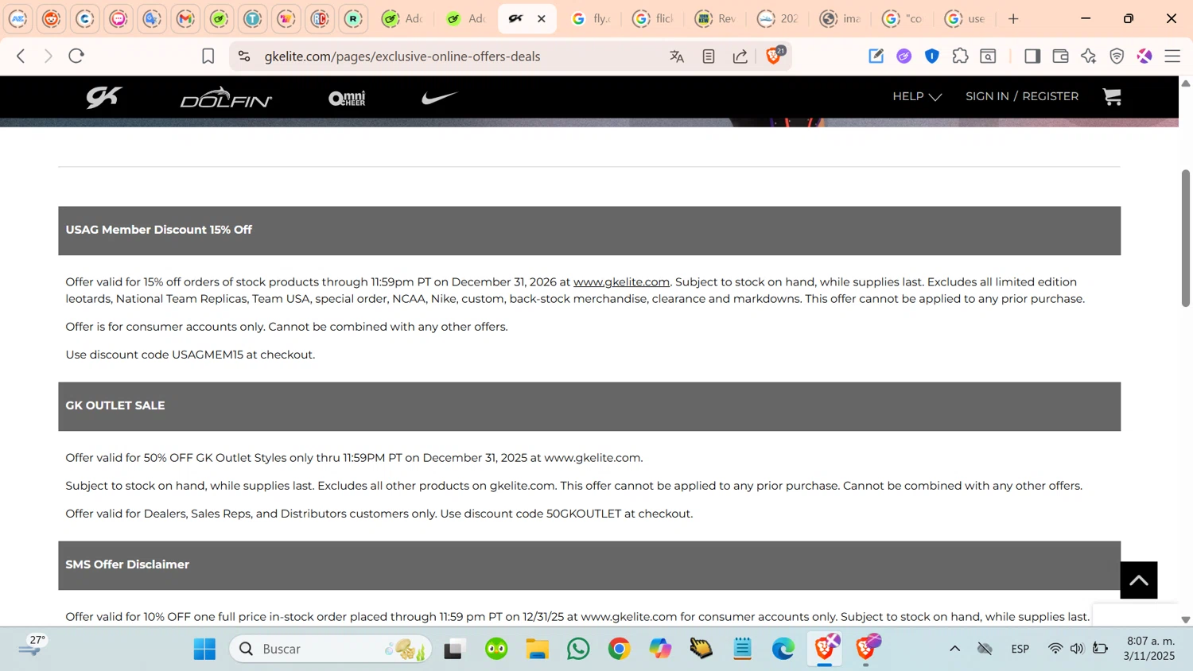Click scrollbar down arrow
The image size is (1193, 671).
(x=1185, y=619)
